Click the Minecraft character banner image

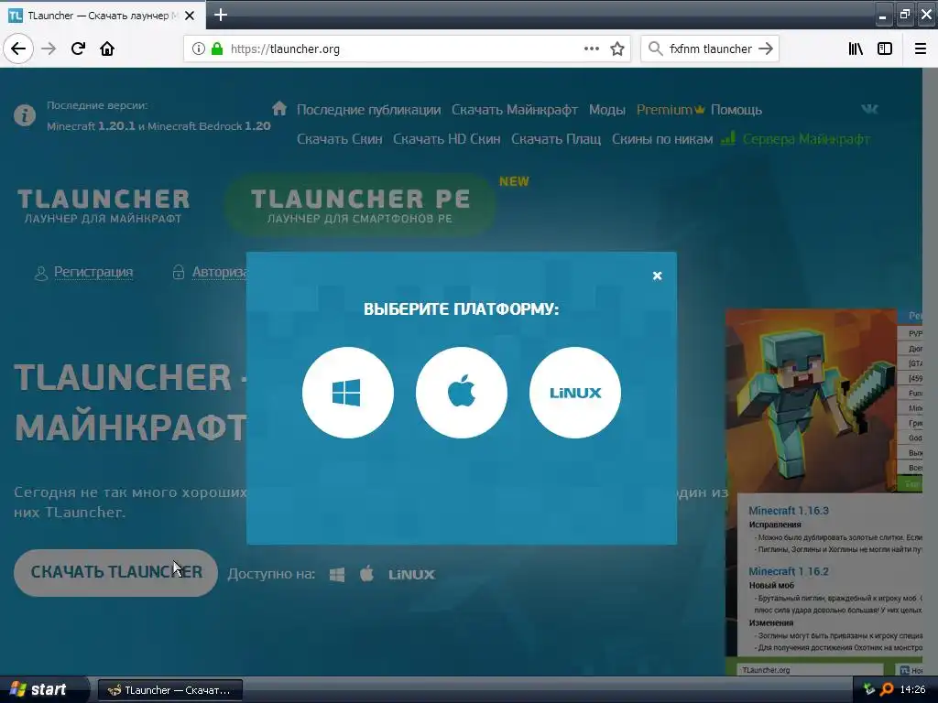pyautogui.click(x=812, y=401)
